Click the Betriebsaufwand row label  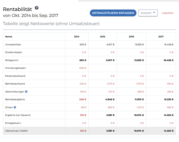pos(15,84)
